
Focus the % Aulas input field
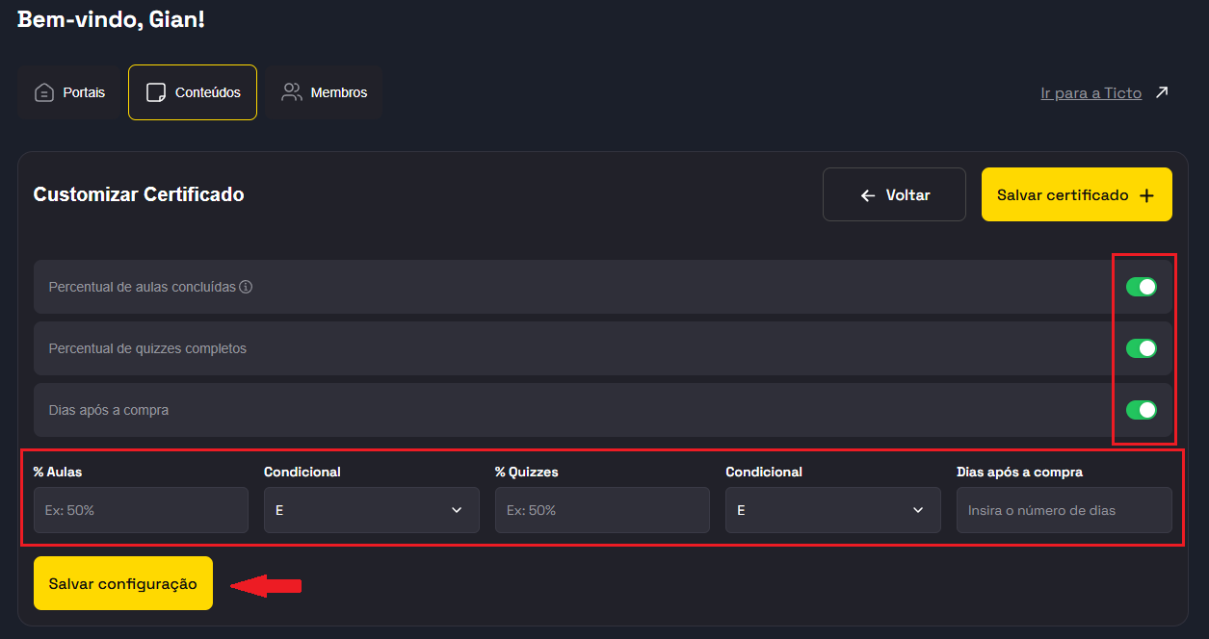pyautogui.click(x=141, y=510)
